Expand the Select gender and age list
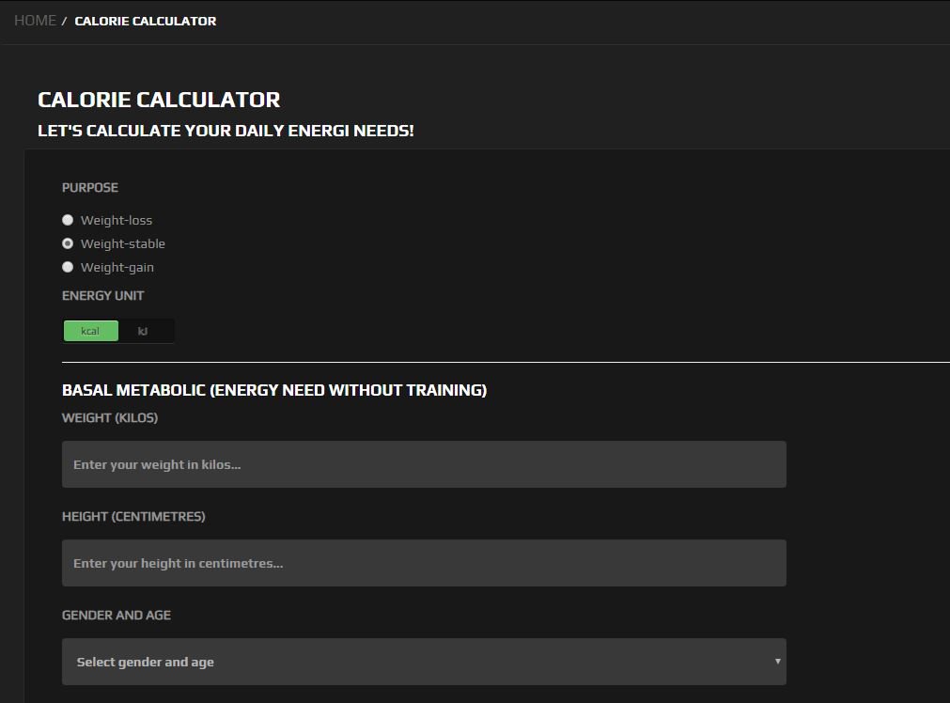The image size is (950, 703). (423, 662)
